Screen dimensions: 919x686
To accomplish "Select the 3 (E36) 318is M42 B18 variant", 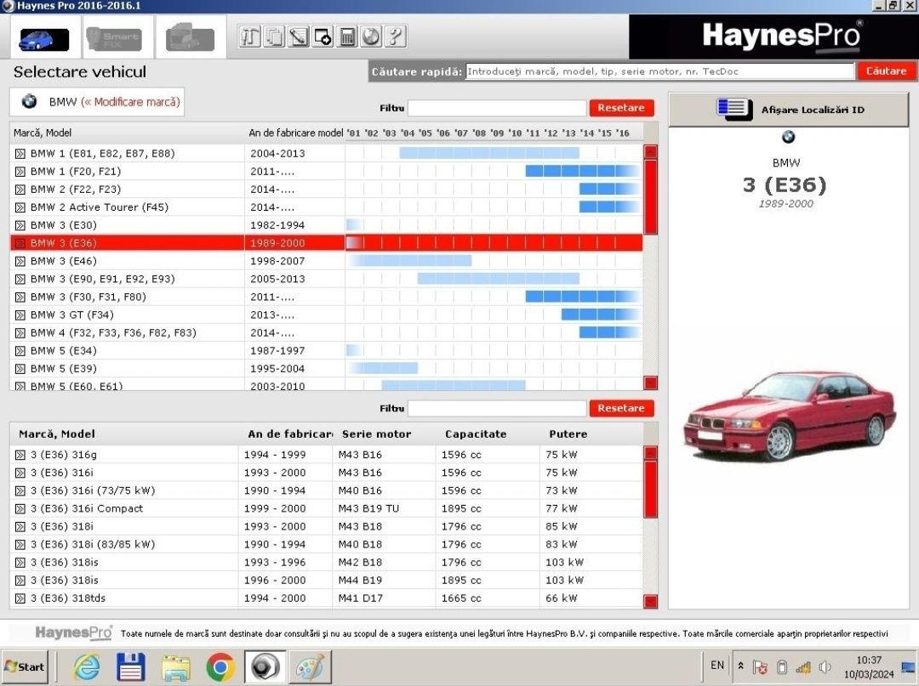I will 326,563.
